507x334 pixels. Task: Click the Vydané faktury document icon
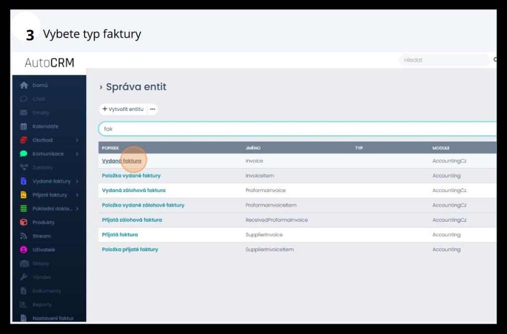[x=24, y=181]
